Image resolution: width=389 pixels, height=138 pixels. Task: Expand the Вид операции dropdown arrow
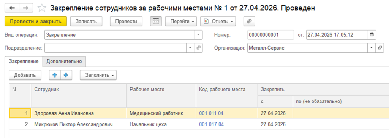198,35
